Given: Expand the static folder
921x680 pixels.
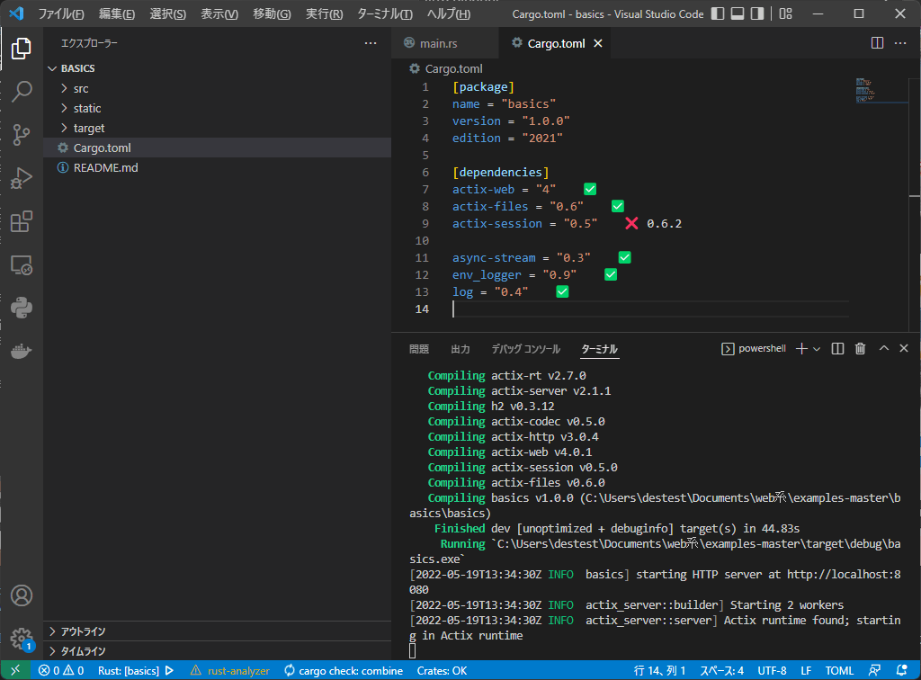Looking at the screenshot, I should (218, 108).
